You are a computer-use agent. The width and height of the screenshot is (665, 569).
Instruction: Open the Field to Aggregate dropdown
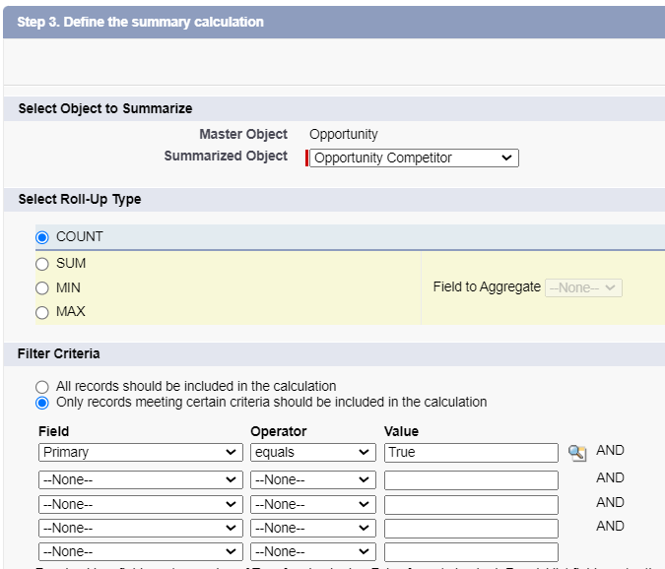point(583,287)
